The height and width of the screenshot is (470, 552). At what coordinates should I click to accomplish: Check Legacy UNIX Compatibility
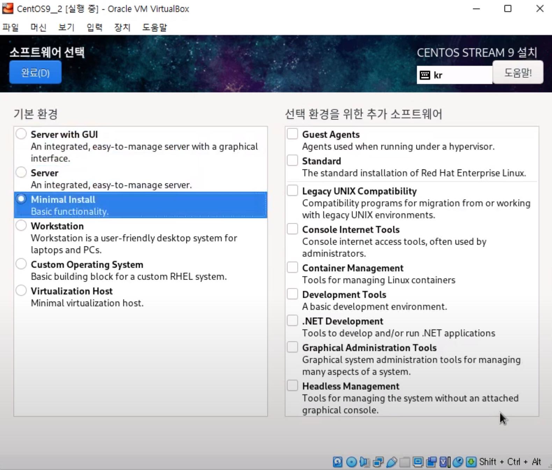(292, 190)
